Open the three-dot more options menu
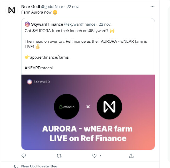Viewport: 170px width, 168px height. click(x=152, y=6)
